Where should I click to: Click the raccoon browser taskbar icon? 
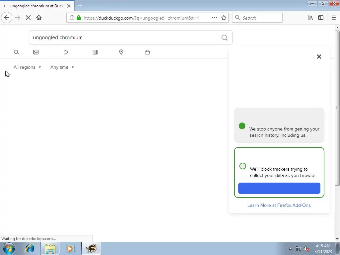click(91, 248)
